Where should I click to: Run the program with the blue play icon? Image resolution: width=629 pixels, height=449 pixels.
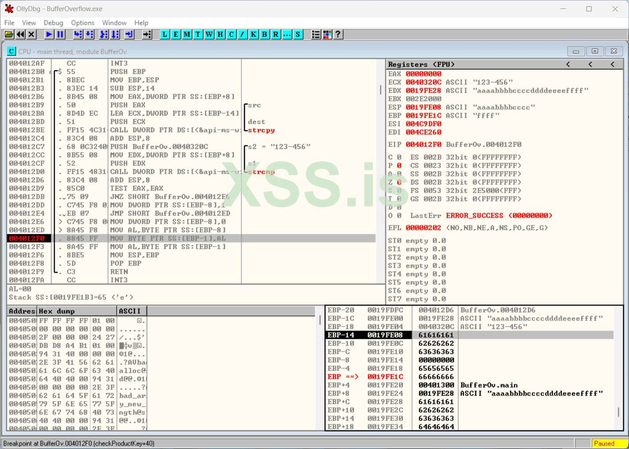point(49,34)
